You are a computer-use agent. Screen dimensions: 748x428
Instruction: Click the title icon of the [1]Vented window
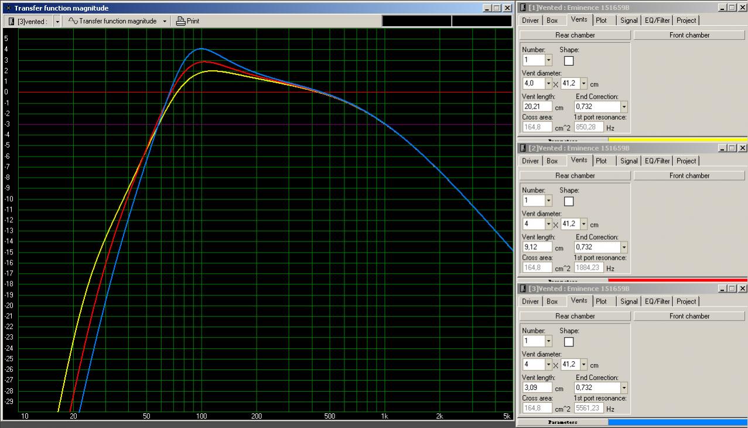pyautogui.click(x=522, y=8)
